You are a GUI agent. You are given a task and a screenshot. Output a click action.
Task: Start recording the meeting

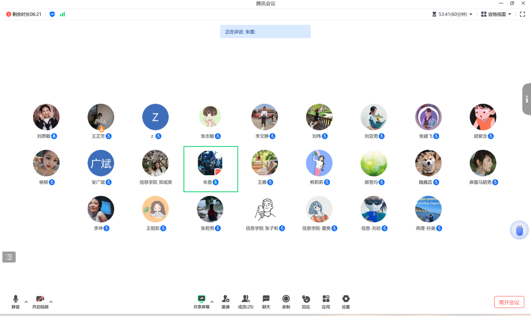click(286, 299)
